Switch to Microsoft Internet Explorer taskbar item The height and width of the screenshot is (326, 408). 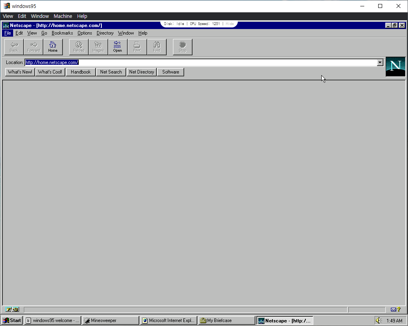pos(169,320)
